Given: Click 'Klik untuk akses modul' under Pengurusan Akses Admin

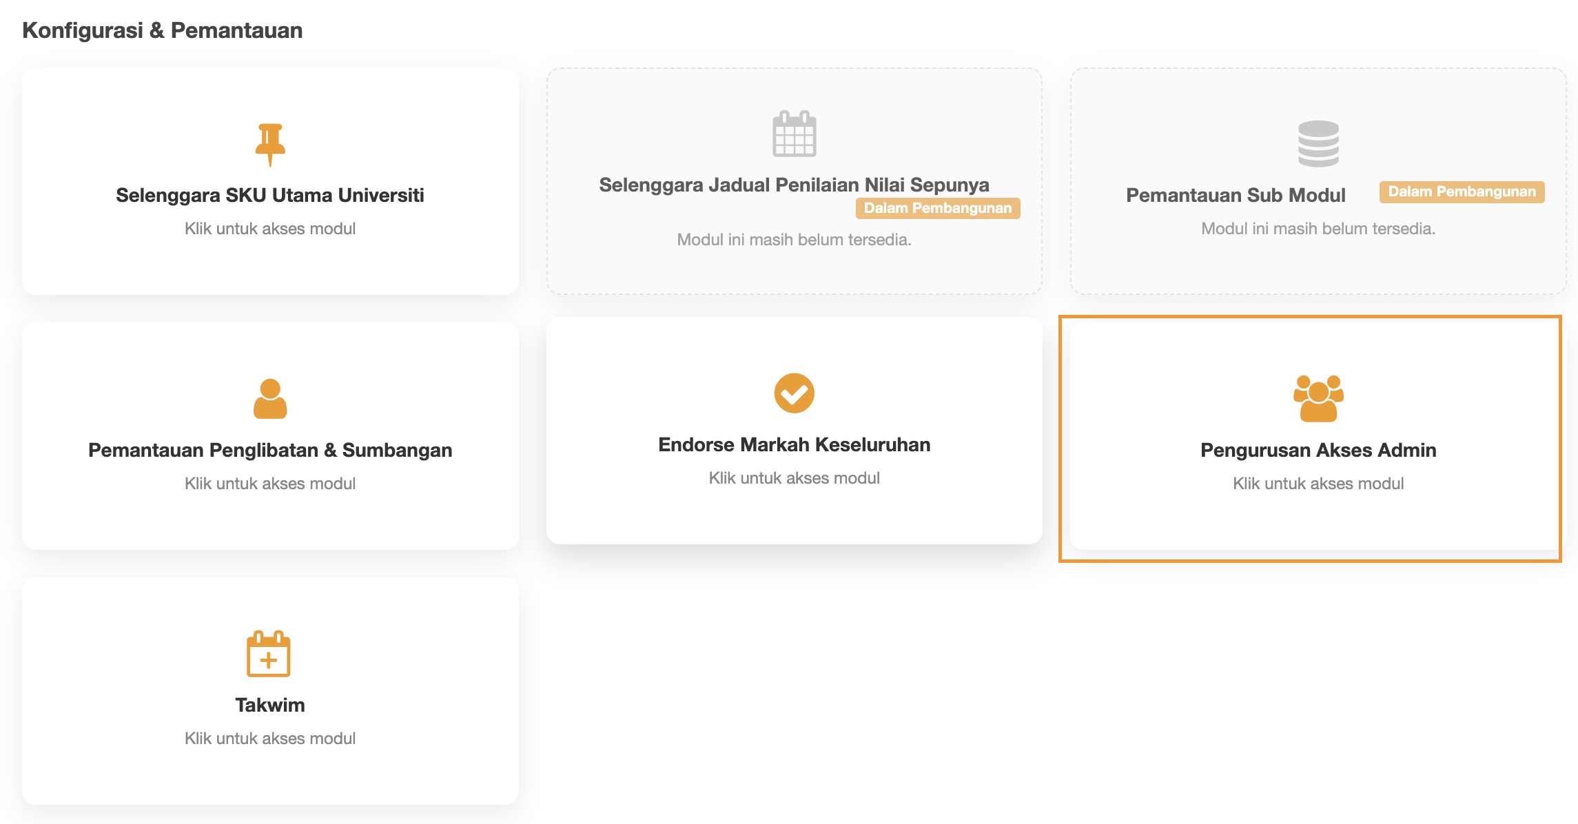Looking at the screenshot, I should pyautogui.click(x=1318, y=484).
